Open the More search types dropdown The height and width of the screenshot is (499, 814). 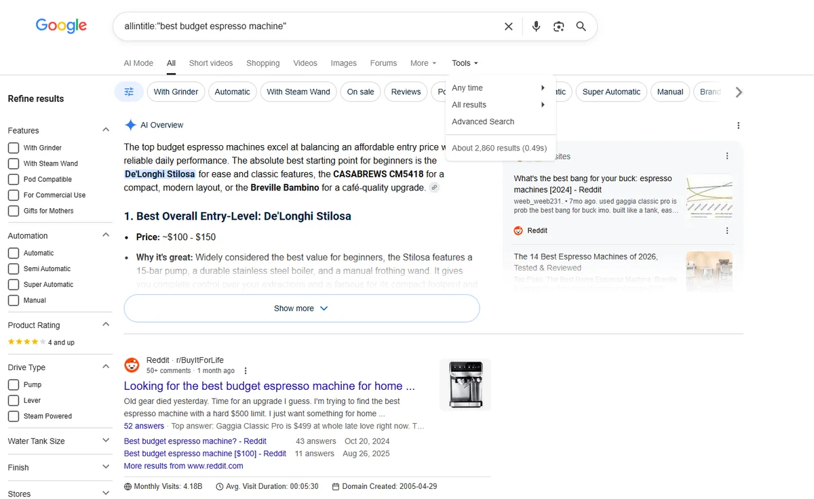tap(423, 63)
